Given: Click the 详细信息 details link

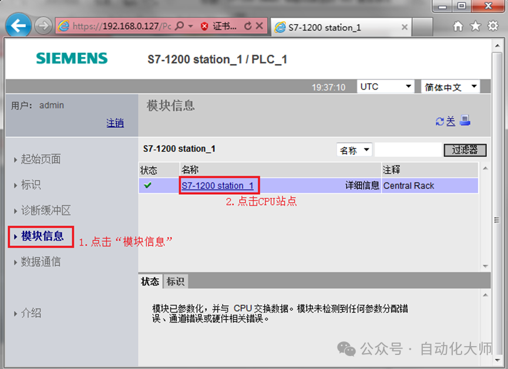Looking at the screenshot, I should coord(362,185).
